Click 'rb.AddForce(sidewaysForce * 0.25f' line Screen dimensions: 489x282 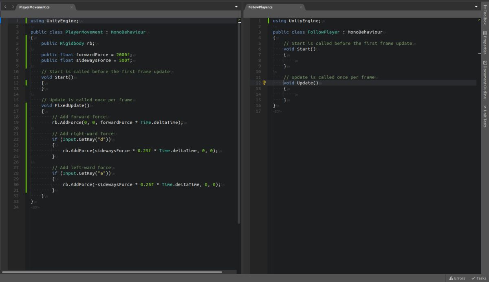tap(140, 151)
